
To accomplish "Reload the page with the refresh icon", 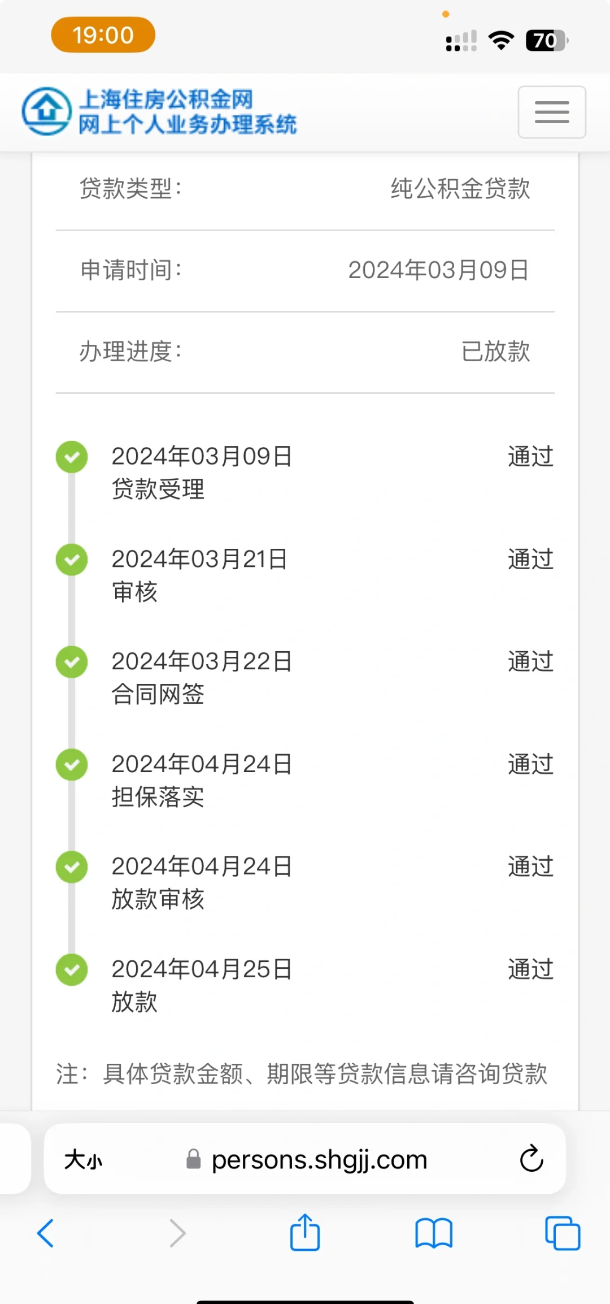I will click(531, 1159).
